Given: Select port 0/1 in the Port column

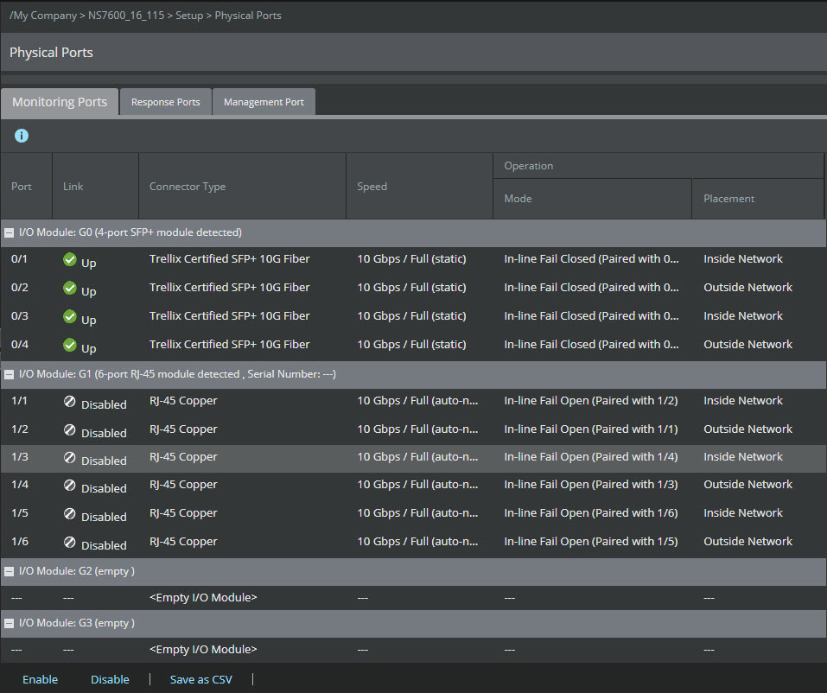Looking at the screenshot, I should pos(19,259).
